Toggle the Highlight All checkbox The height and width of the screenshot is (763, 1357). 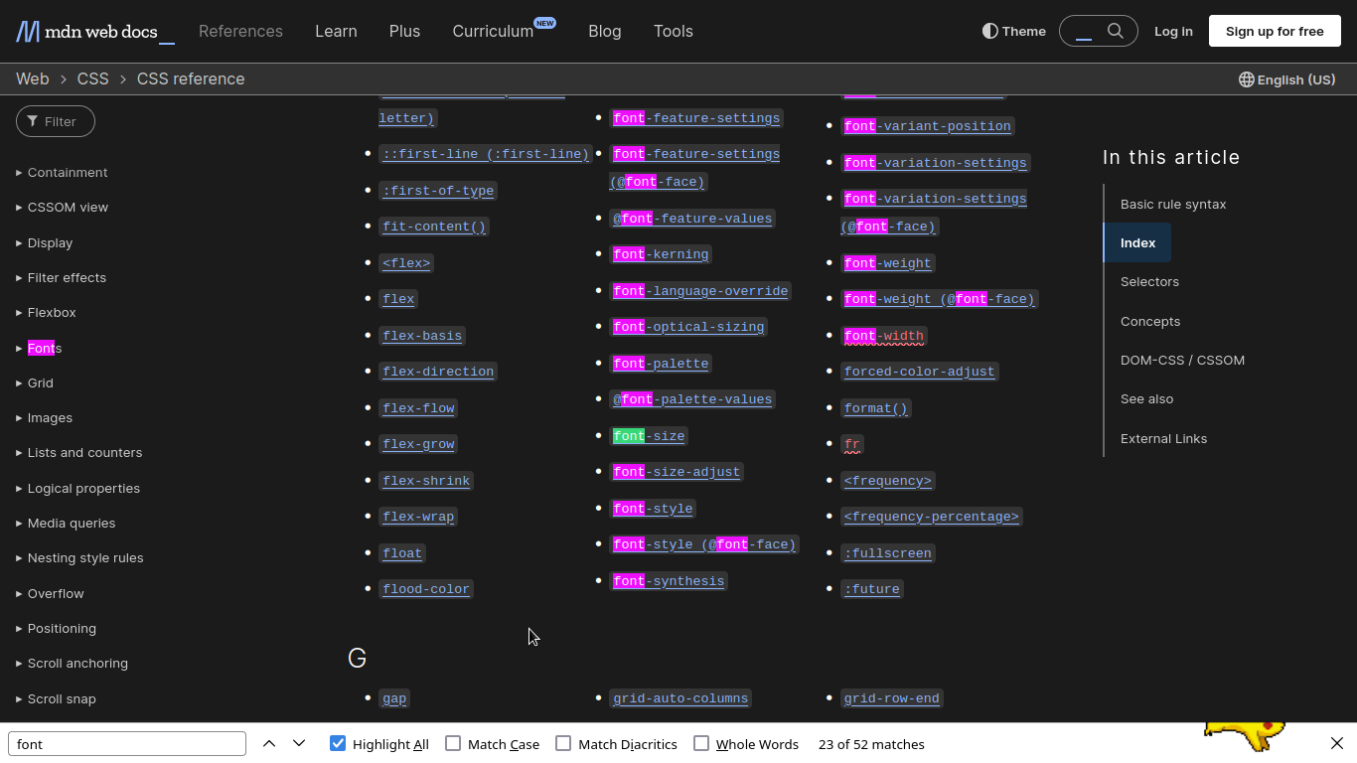pyautogui.click(x=338, y=744)
